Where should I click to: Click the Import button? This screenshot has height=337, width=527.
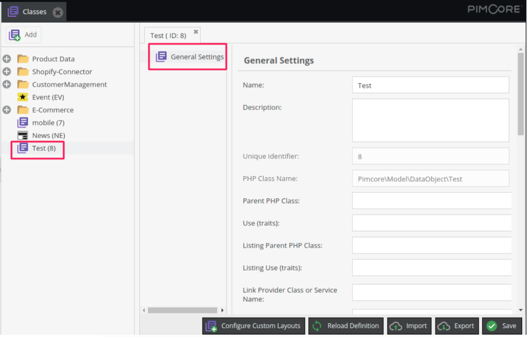pos(409,326)
